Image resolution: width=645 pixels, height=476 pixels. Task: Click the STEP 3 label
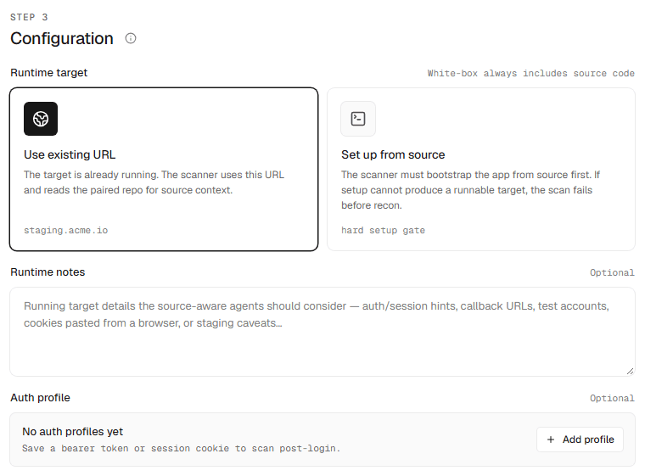point(29,17)
